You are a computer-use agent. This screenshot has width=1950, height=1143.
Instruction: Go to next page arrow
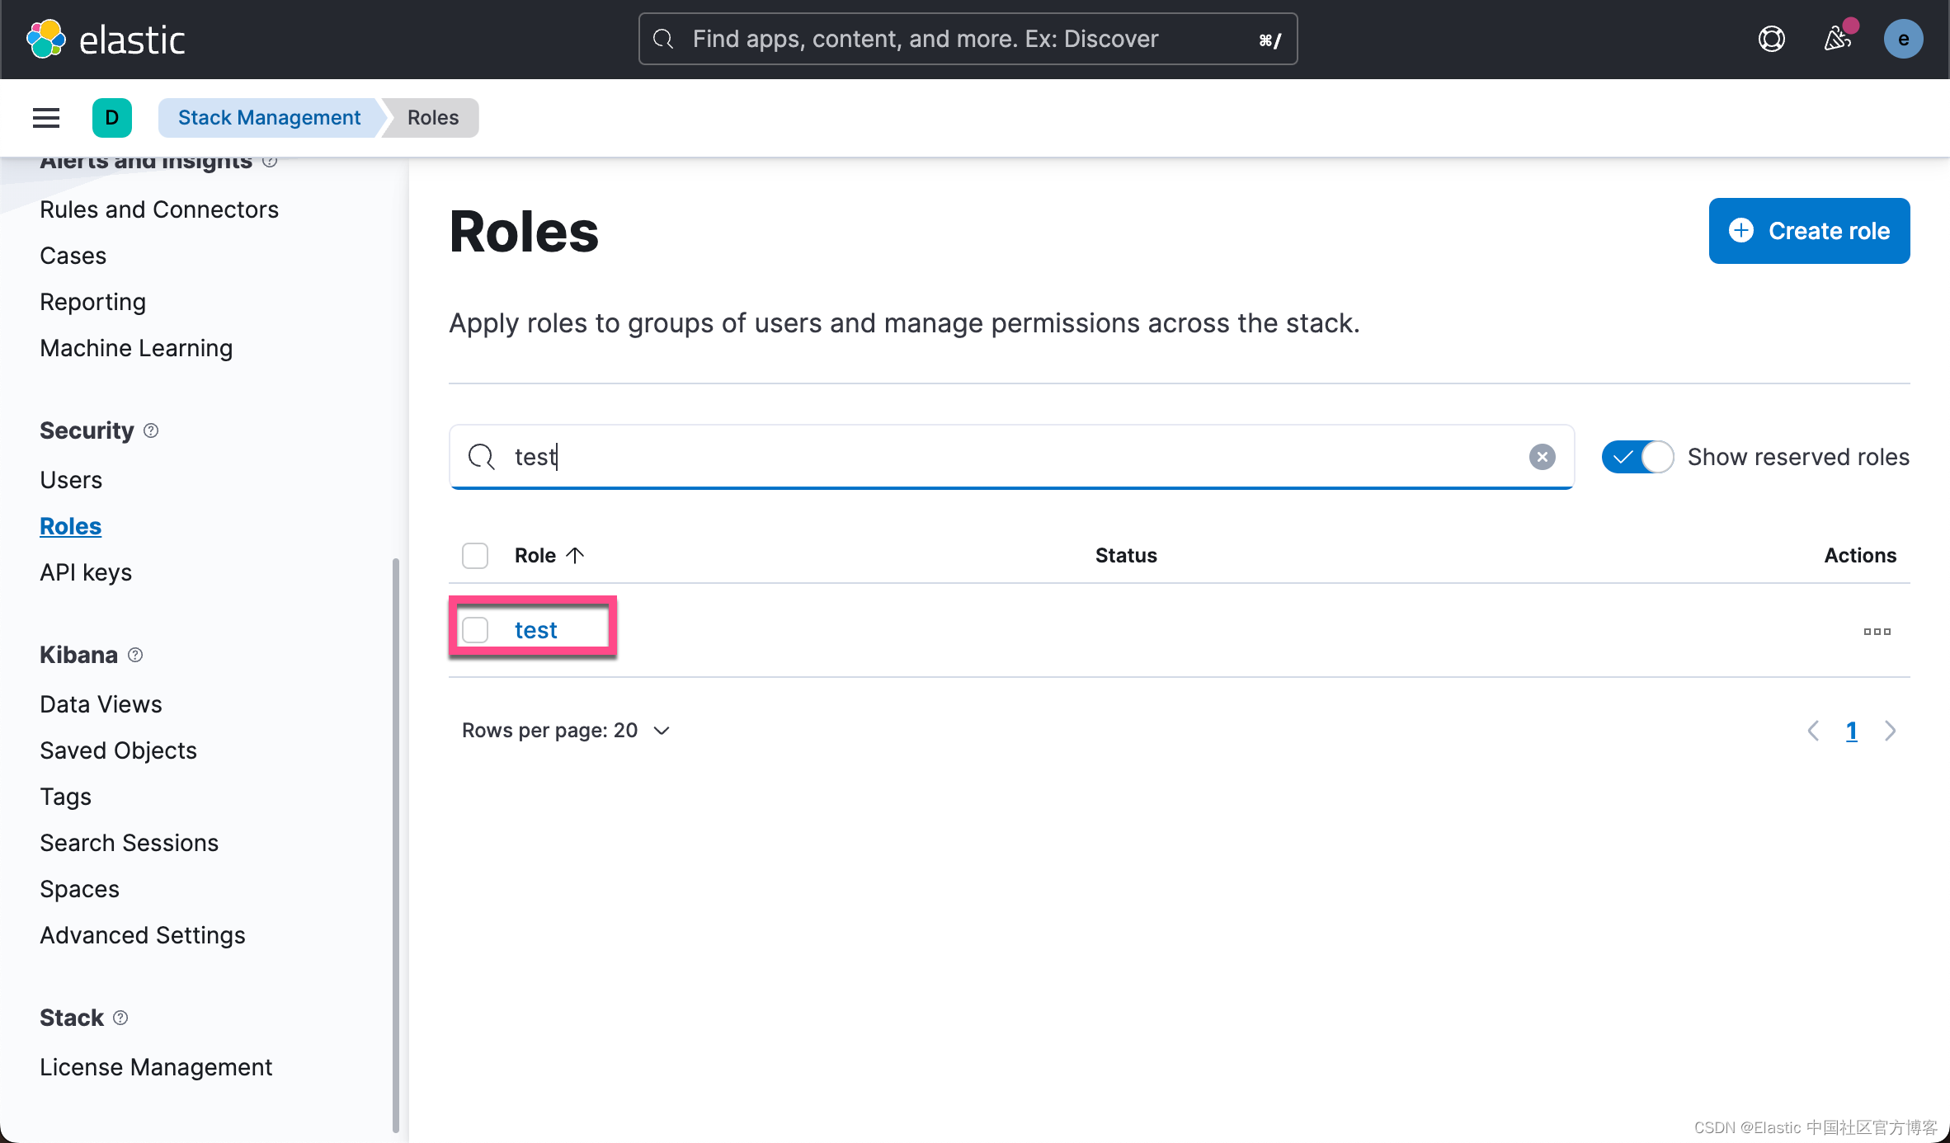coord(1891,731)
